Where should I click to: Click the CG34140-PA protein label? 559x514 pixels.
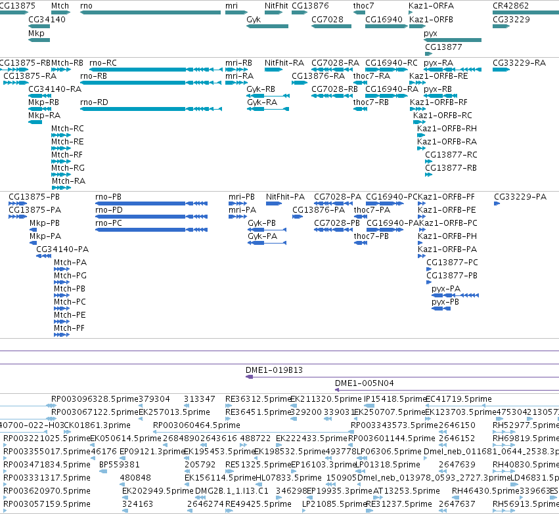point(62,249)
